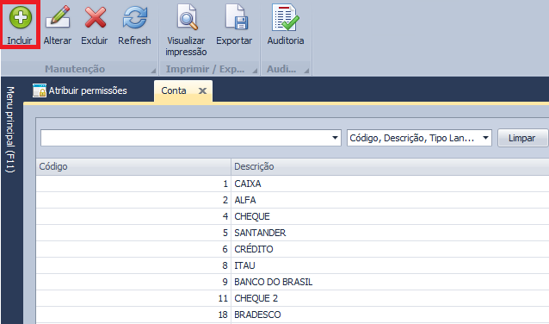Sort by the Código column header

click(133, 166)
